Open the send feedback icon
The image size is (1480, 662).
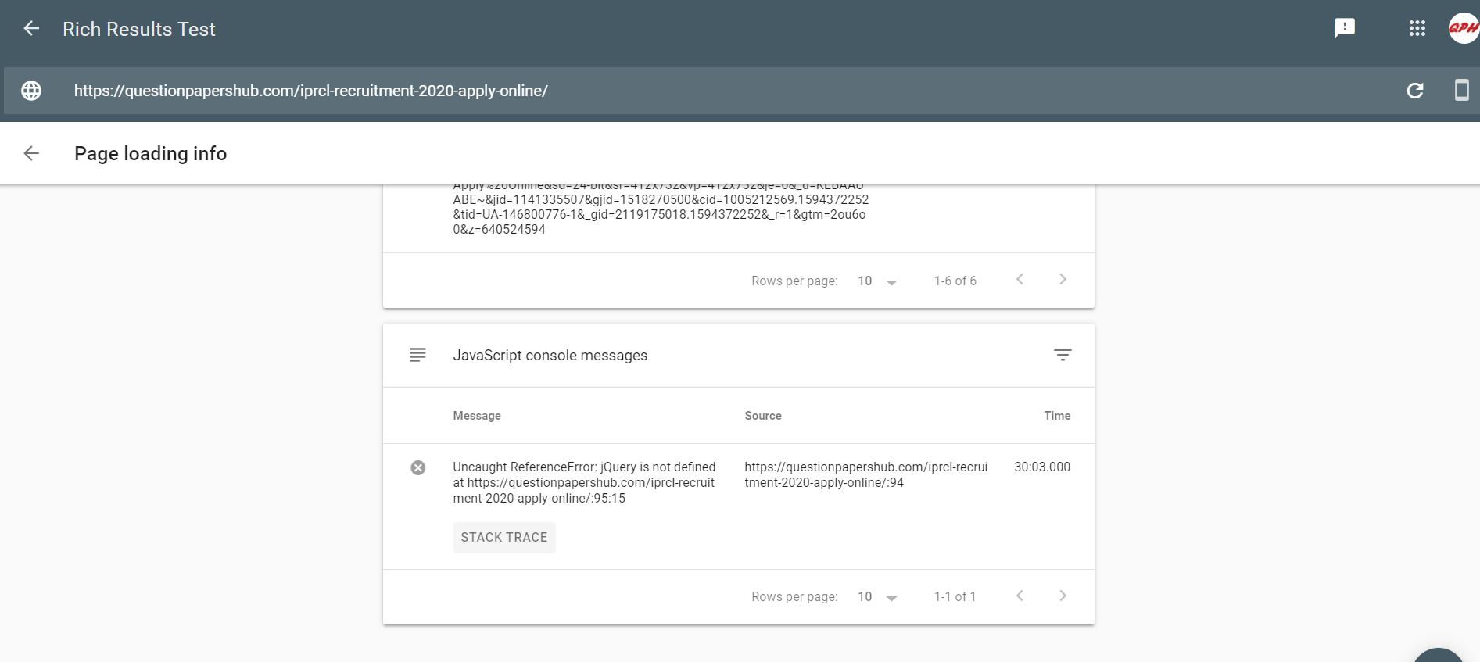(x=1344, y=29)
